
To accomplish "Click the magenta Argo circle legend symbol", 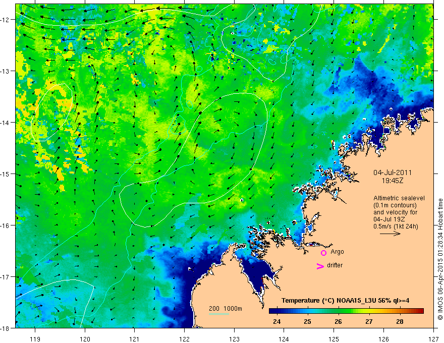I will (x=323, y=253).
